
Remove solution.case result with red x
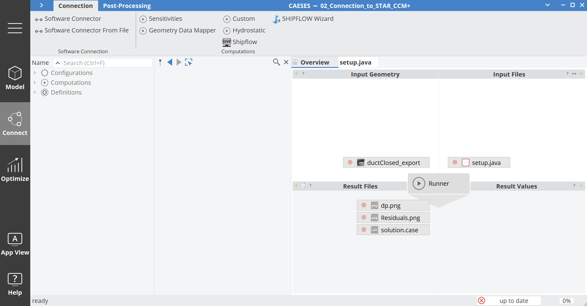(364, 229)
